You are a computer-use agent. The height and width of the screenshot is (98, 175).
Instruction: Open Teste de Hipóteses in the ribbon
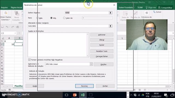pyautogui.click(x=125, y=16)
